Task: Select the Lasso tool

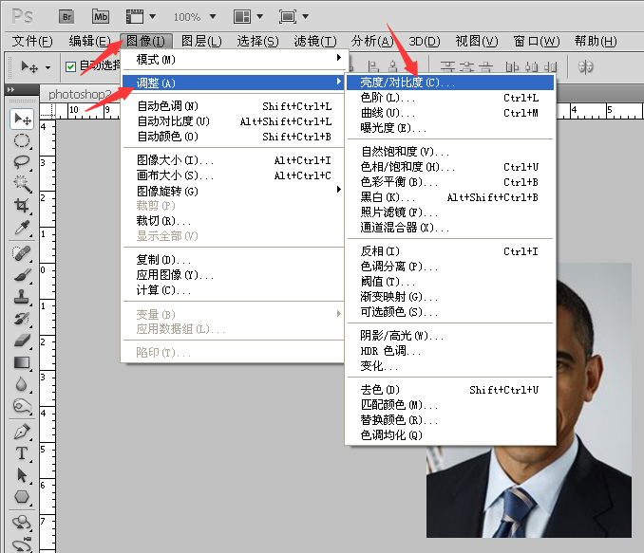Action: 22,162
